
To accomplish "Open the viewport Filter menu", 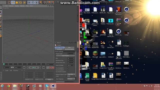I will pyautogui.click(x=27, y=6).
